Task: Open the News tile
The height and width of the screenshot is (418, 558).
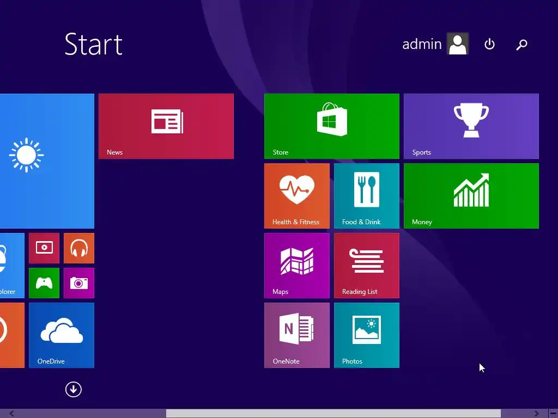Action: 166,126
